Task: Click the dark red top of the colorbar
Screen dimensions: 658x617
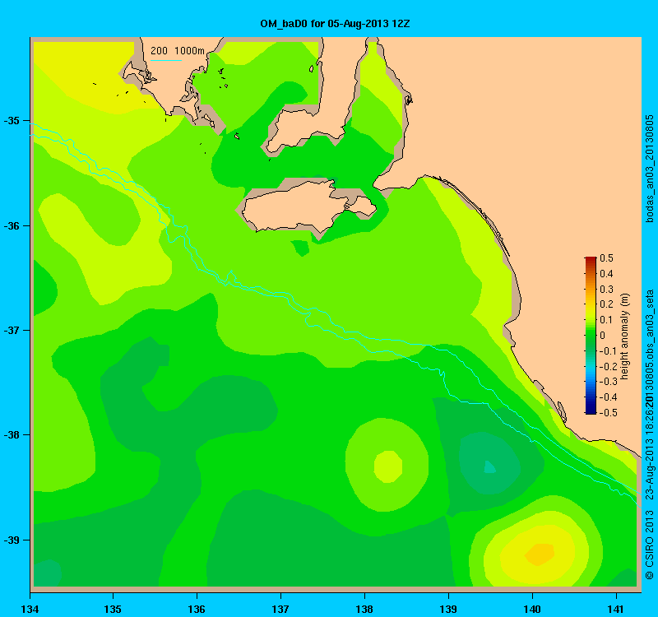Action: pyautogui.click(x=591, y=260)
